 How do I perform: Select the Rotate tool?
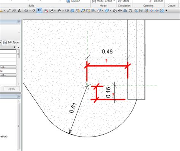[x=130, y=11]
